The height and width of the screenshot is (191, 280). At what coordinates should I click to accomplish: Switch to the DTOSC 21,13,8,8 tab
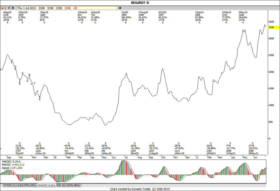pos(19,185)
